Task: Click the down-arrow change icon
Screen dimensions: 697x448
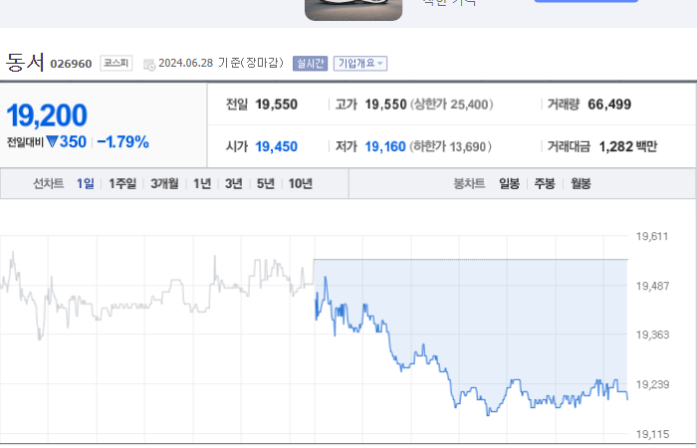Action: (52, 141)
